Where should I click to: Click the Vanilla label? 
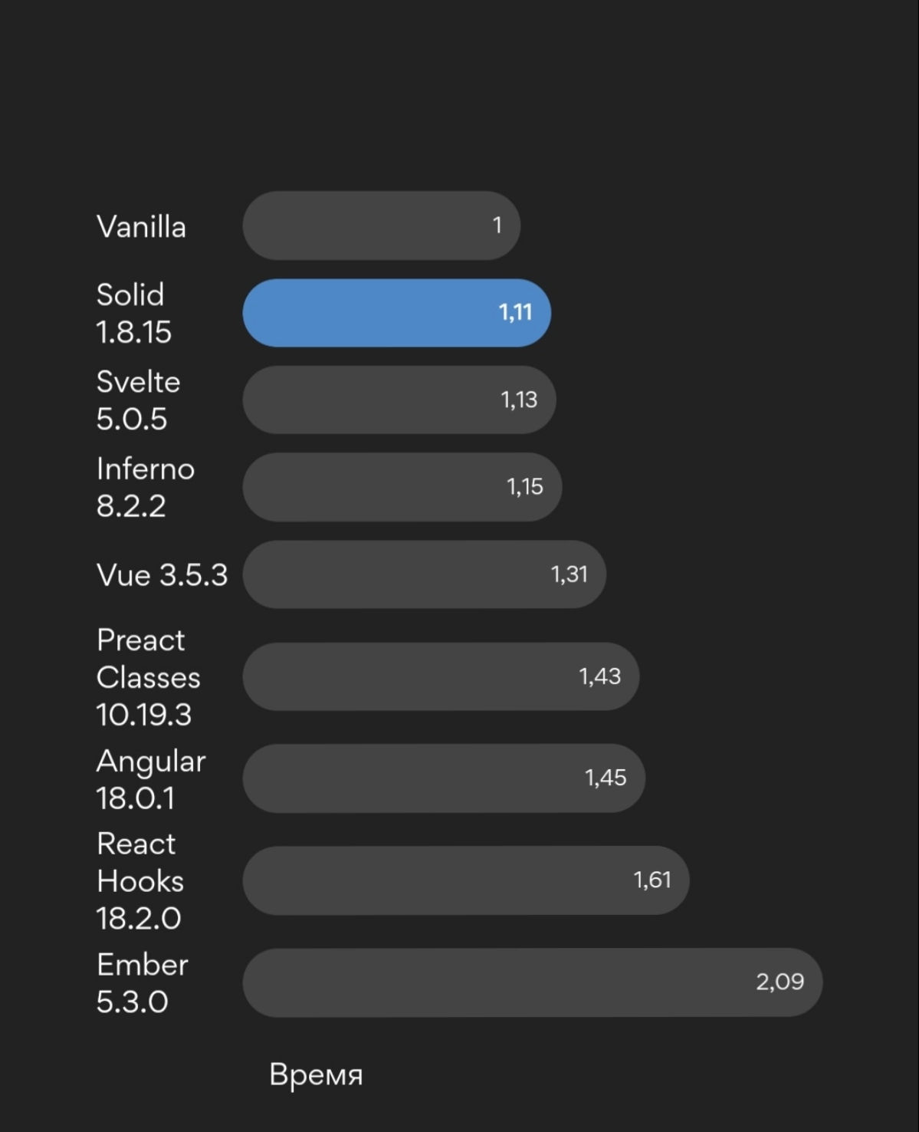click(x=141, y=227)
